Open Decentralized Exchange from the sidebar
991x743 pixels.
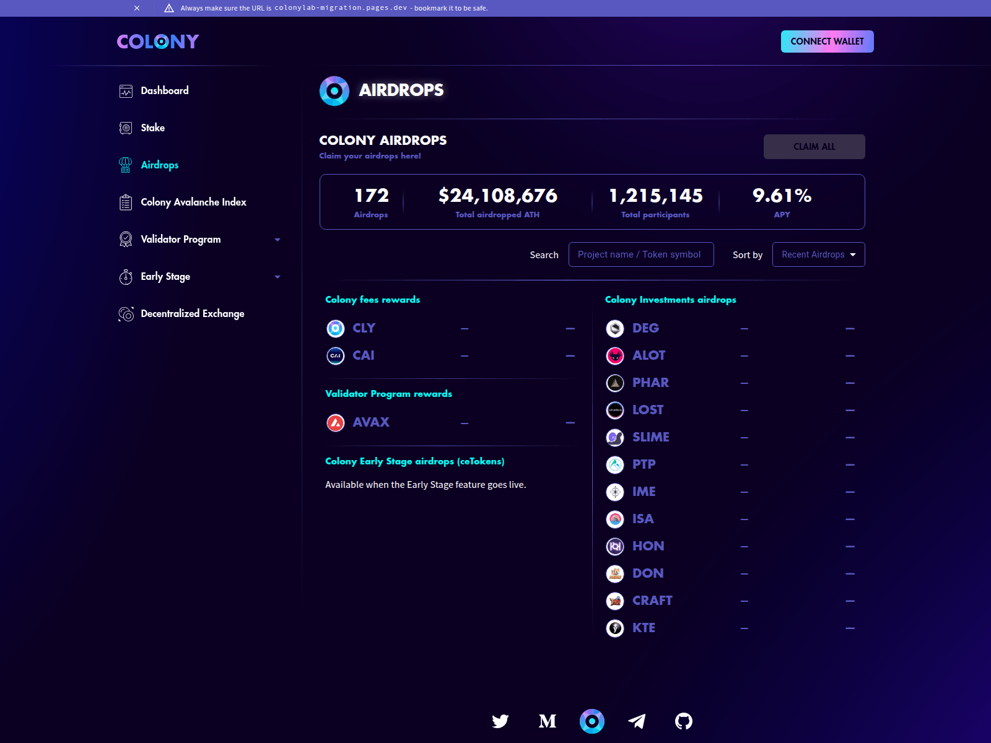coord(192,314)
